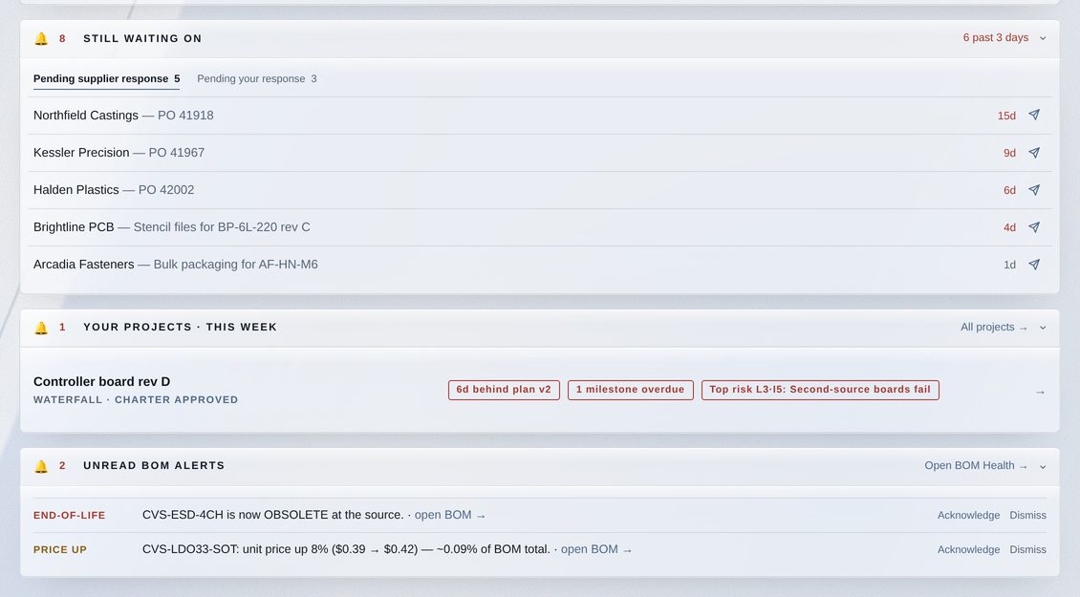
Task: Click the 15d age on Northfield Castings
Action: [1006, 116]
